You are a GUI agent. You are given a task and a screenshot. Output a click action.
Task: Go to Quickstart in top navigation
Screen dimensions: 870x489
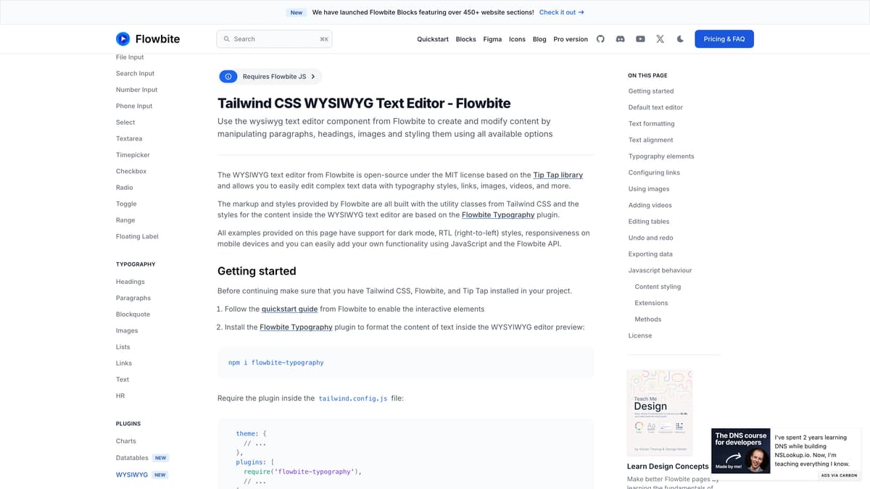pos(433,39)
